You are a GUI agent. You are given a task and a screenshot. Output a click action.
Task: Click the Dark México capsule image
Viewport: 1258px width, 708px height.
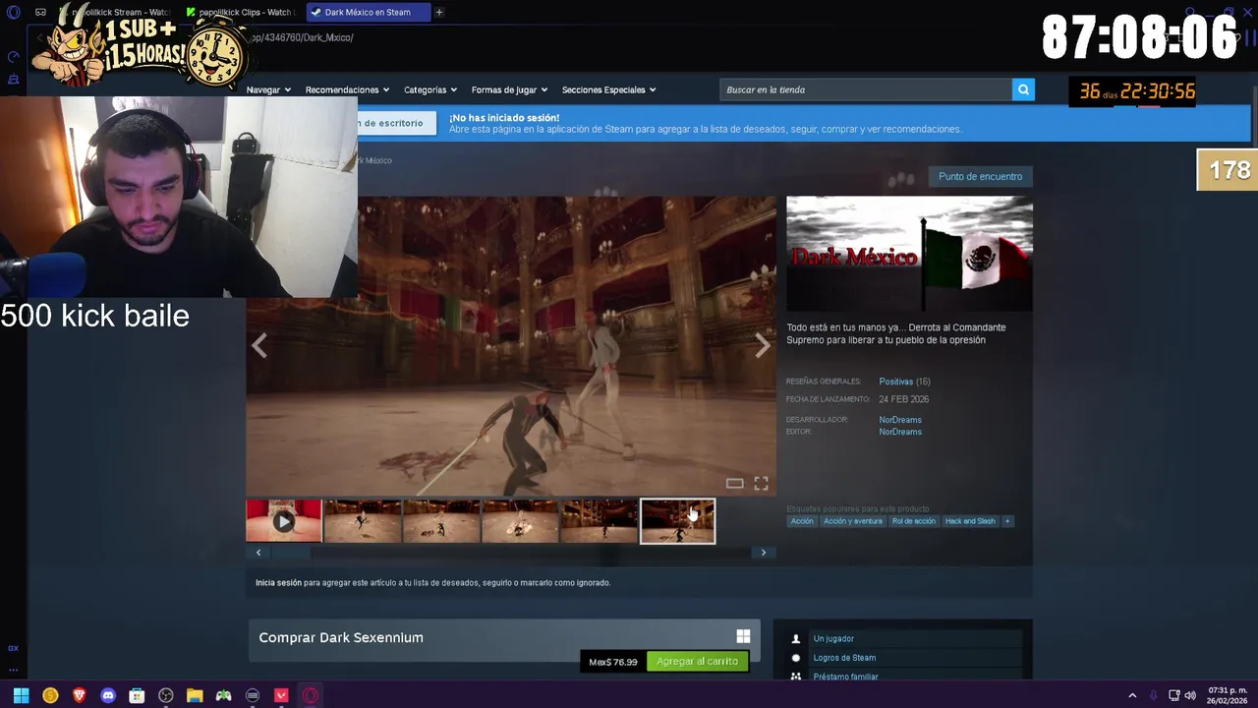point(909,254)
